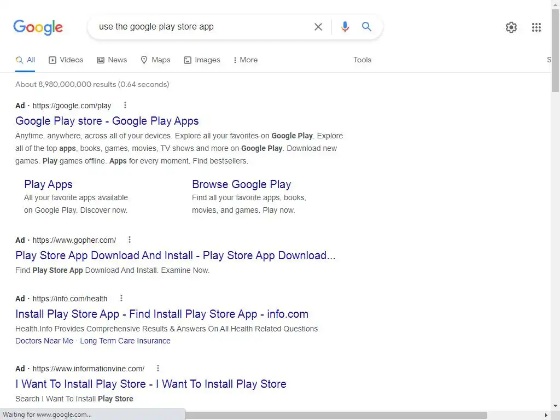Open options for the gopher.com ad
This screenshot has height=420, width=560.
tap(130, 240)
